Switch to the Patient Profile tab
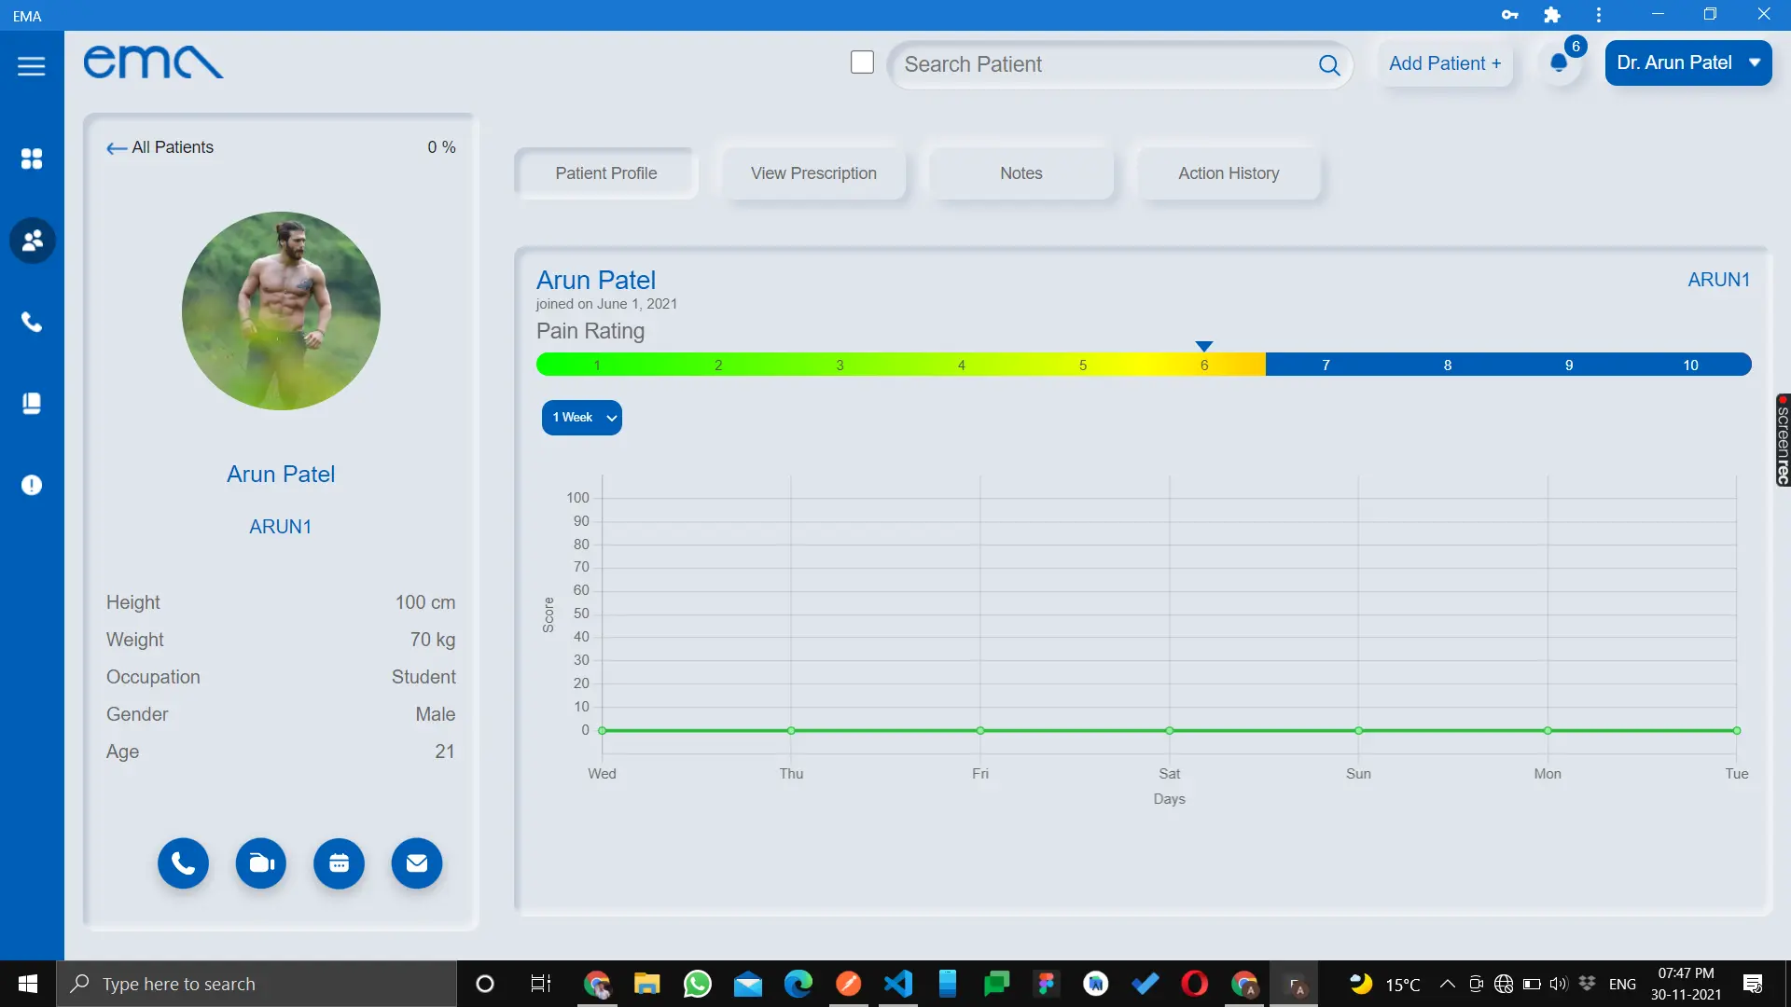This screenshot has width=1791, height=1007. click(x=606, y=173)
